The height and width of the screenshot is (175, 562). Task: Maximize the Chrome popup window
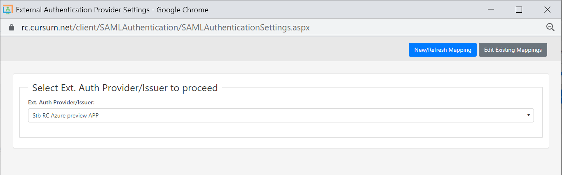tap(519, 9)
